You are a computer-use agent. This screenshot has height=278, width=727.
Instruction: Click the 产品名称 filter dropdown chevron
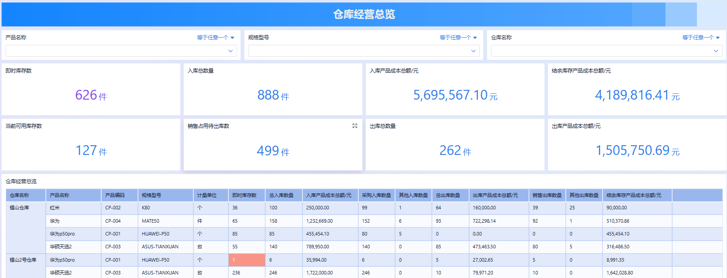(x=231, y=51)
